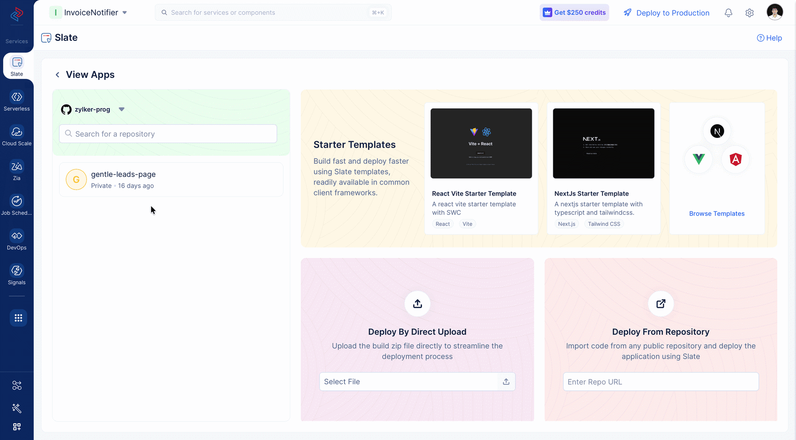Screen dimensions: 796x440
Task: Click the Vue logo in templates card
Action: (698, 159)
